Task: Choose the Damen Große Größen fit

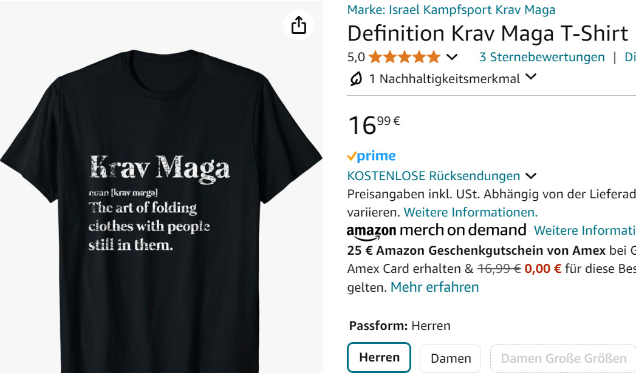Action: point(563,358)
